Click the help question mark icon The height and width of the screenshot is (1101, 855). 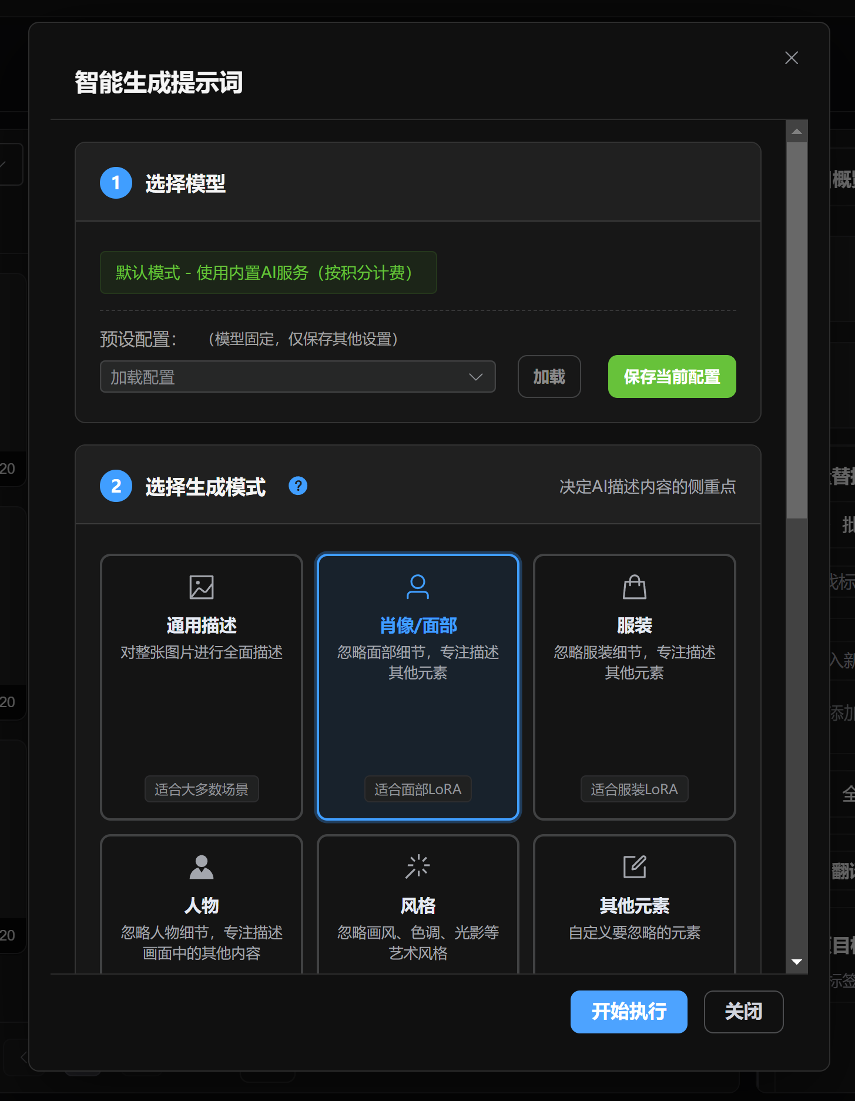(x=298, y=486)
